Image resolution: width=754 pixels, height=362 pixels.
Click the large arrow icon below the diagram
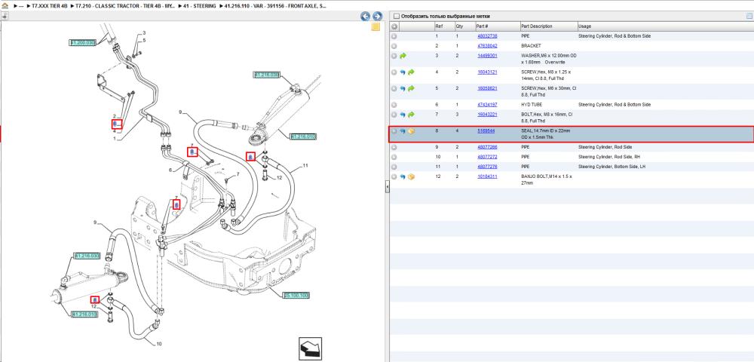(x=310, y=349)
